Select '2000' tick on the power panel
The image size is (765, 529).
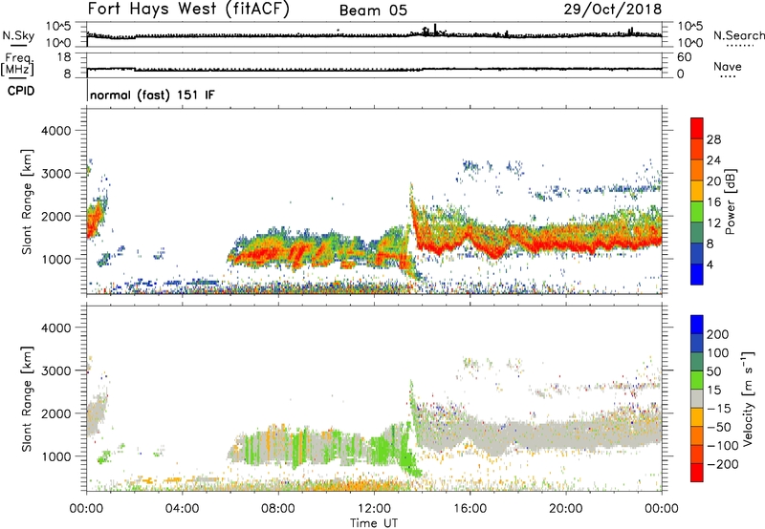[55, 216]
